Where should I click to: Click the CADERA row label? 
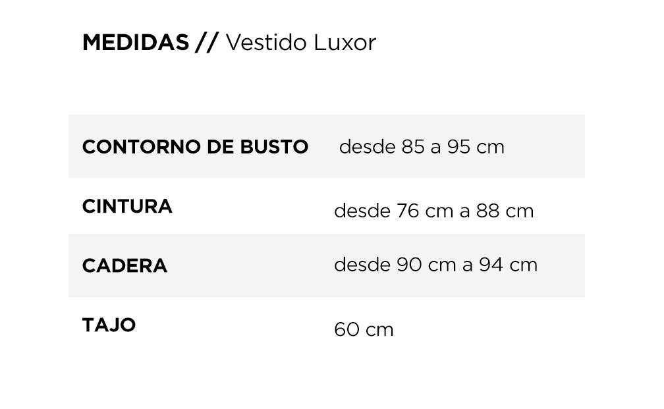point(124,266)
